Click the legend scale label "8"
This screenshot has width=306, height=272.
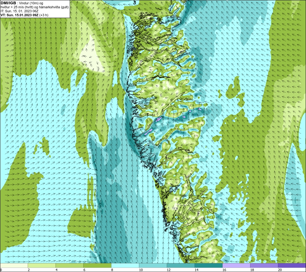pyautogui.click(x=112, y=270)
